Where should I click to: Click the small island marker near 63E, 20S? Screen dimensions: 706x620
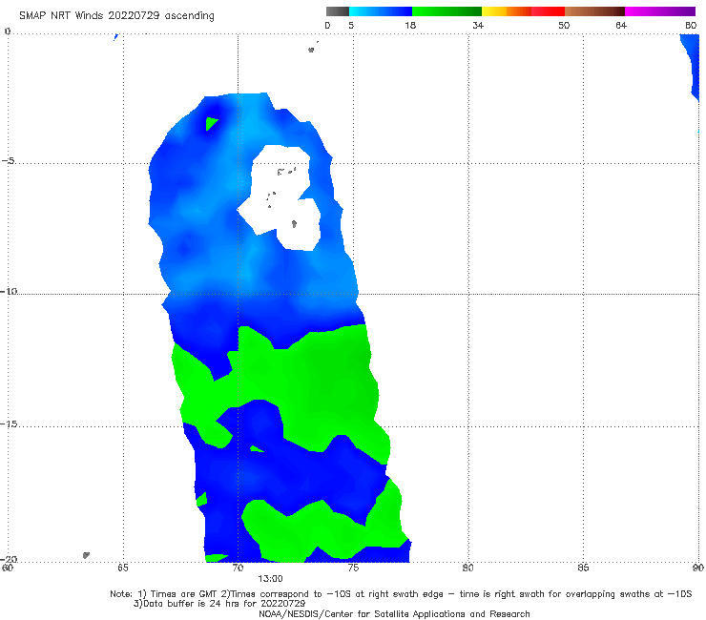pos(86,555)
